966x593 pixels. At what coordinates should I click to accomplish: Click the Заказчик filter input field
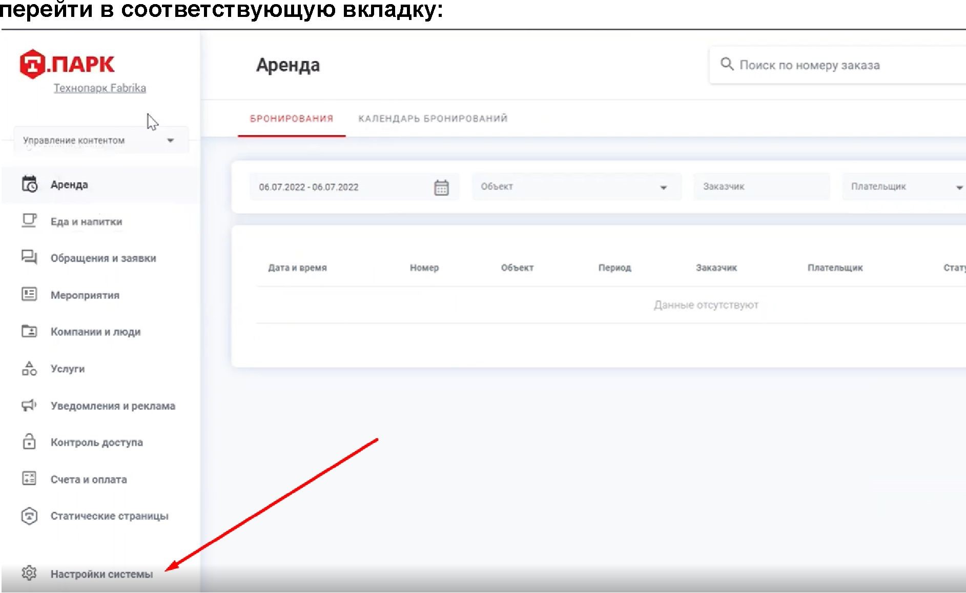761,187
